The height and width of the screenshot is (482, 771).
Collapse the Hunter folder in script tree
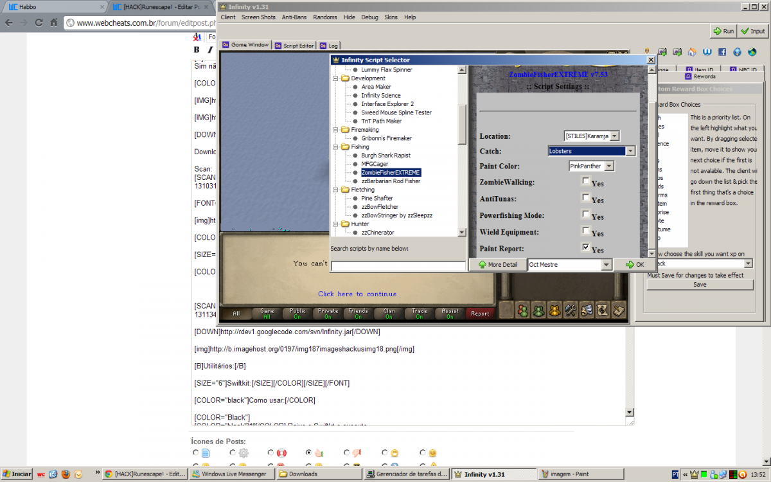coord(335,224)
